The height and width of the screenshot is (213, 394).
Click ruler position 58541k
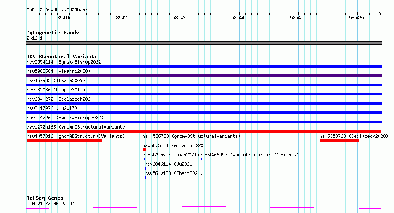(x=62, y=18)
